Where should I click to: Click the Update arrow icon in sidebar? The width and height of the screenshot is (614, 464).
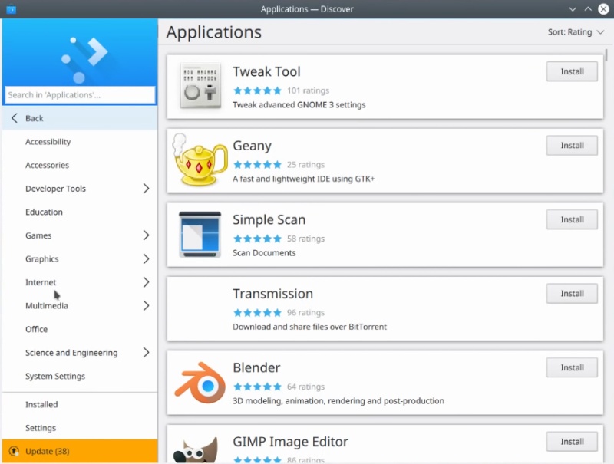[14, 451]
